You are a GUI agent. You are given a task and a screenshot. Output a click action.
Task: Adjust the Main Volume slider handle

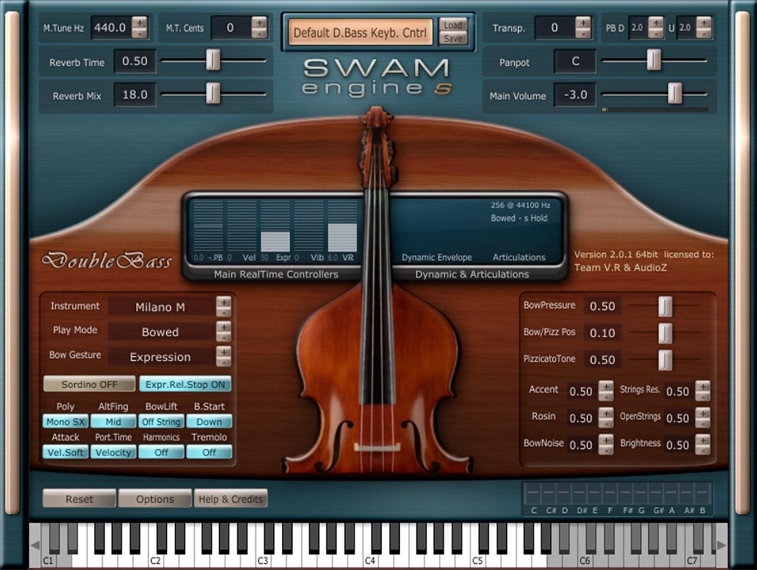click(x=675, y=93)
